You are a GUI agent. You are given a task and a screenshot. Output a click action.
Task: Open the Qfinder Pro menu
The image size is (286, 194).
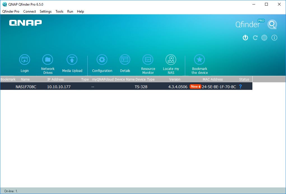point(11,11)
